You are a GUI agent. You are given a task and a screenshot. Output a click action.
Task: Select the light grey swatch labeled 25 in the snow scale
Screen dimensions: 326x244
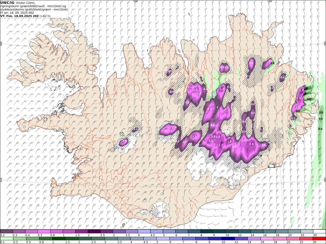(307, 231)
